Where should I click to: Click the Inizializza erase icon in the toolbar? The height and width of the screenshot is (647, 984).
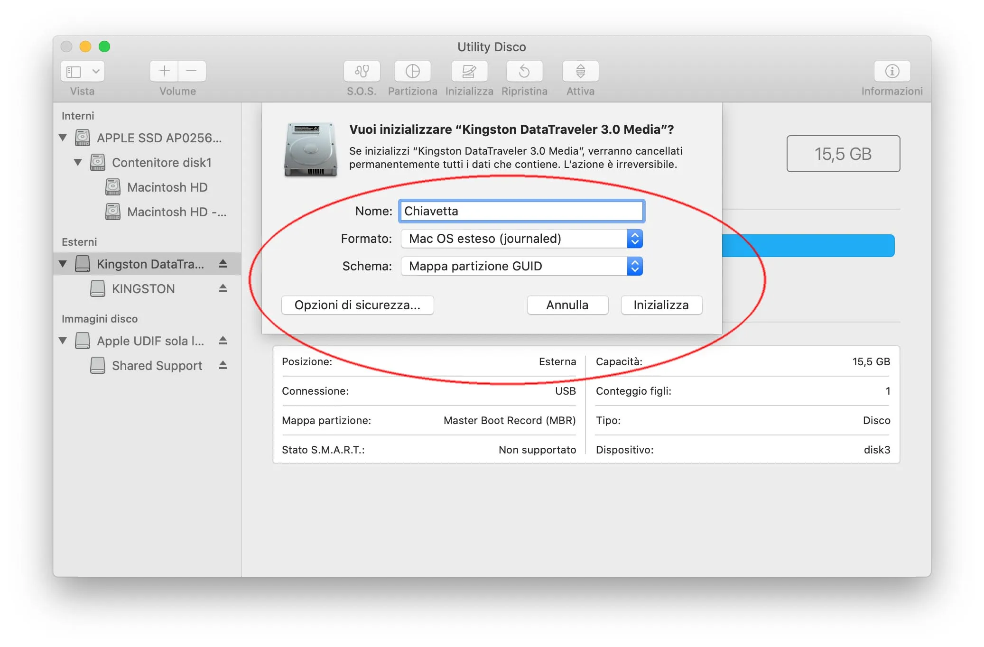tap(469, 72)
